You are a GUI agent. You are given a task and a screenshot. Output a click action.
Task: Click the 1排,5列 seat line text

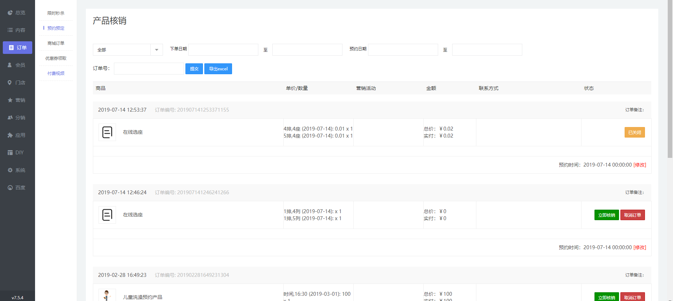pos(313,218)
